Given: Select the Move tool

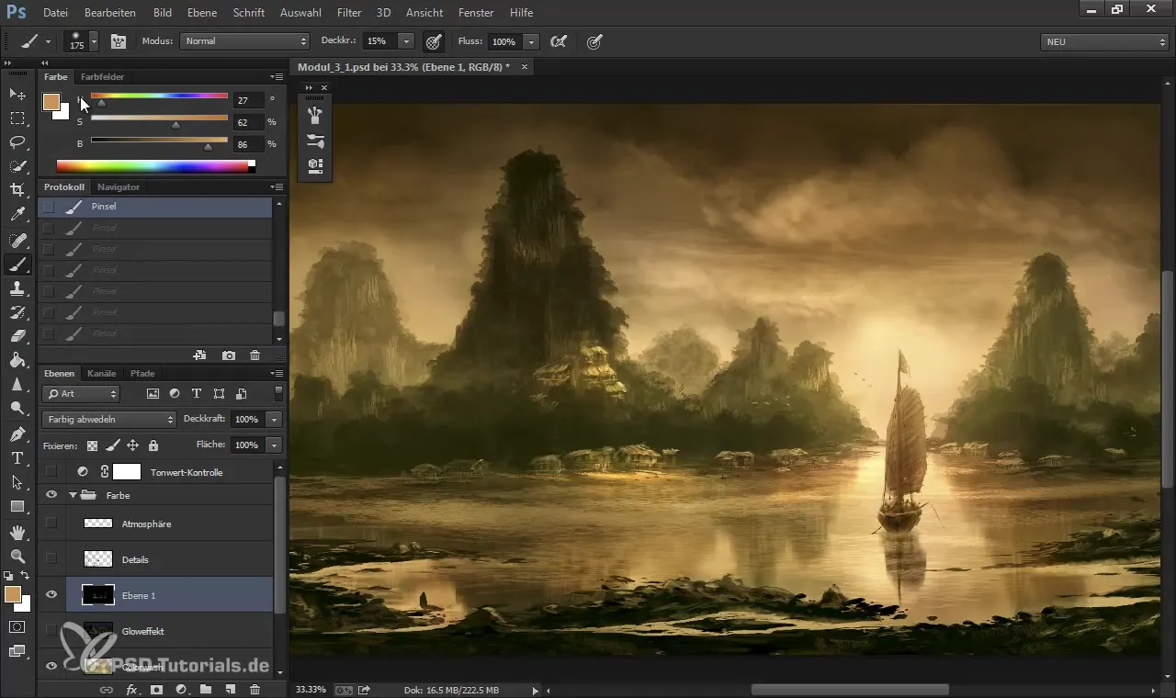Looking at the screenshot, I should [17, 94].
